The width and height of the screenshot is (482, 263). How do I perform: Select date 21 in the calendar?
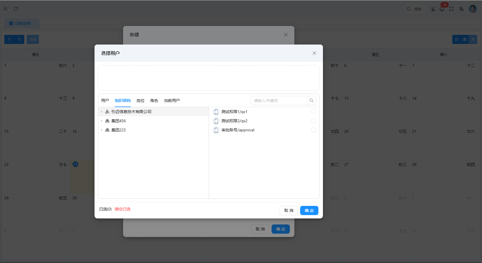tap(414, 131)
